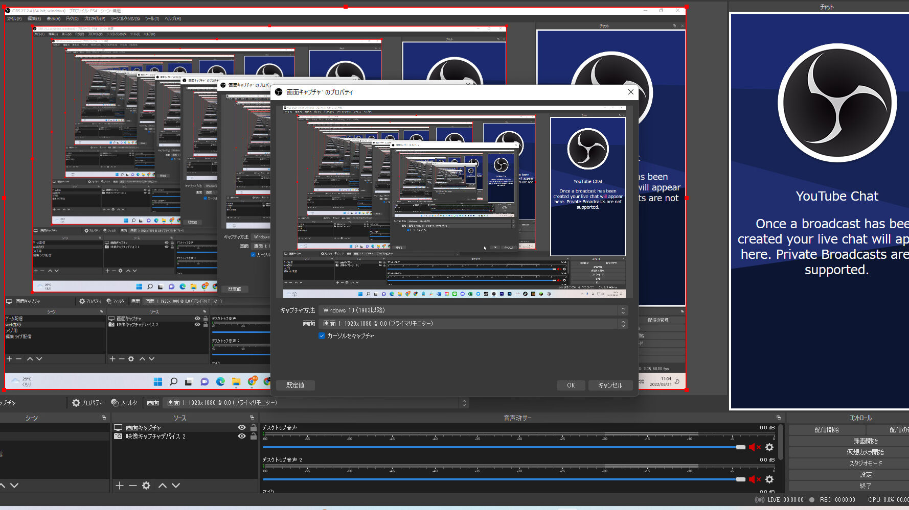Toggle visibility eye of 画面キャプチャ source
This screenshot has height=510, width=909.
(242, 427)
